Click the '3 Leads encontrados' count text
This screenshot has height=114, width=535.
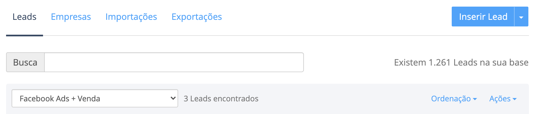[x=221, y=99]
